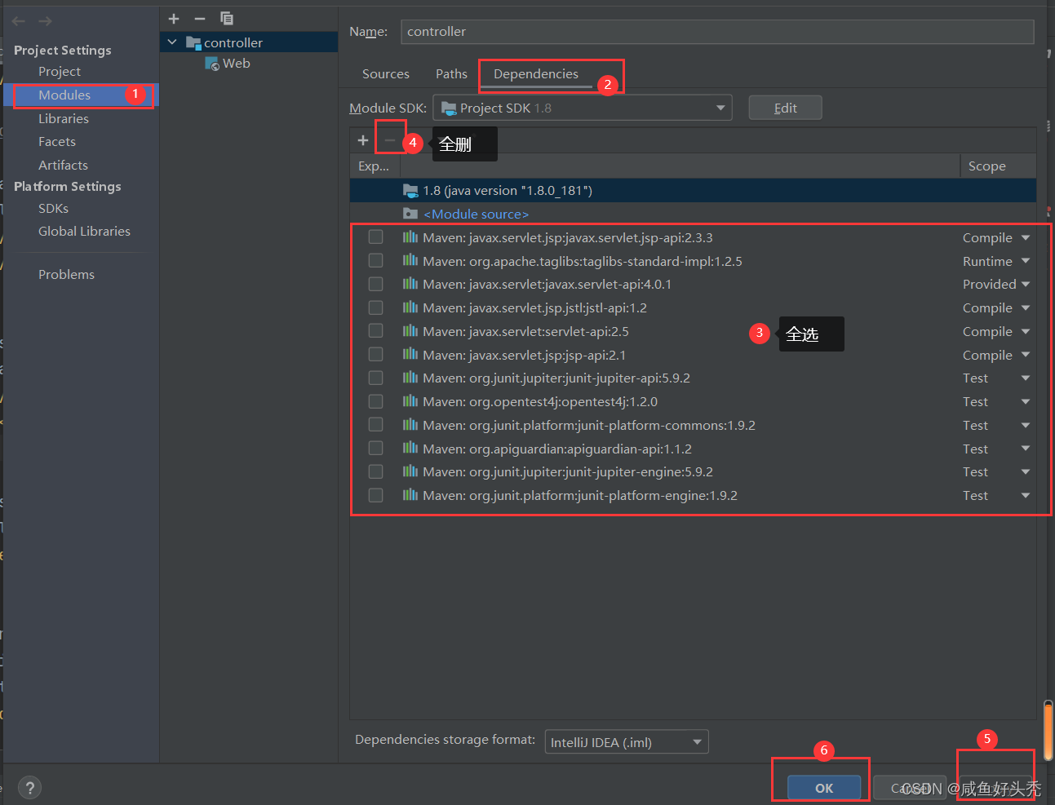Click the OK button
The height and width of the screenshot is (805, 1055).
(x=822, y=788)
